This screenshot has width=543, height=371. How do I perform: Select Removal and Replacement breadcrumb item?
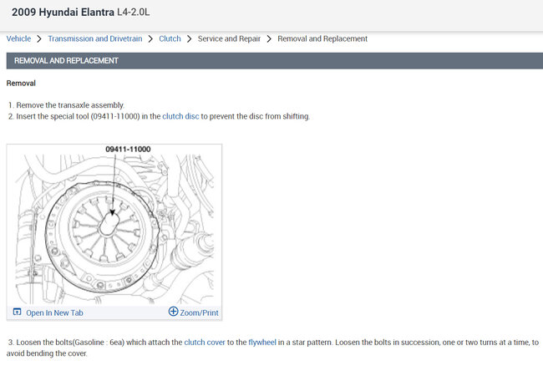tap(322, 38)
